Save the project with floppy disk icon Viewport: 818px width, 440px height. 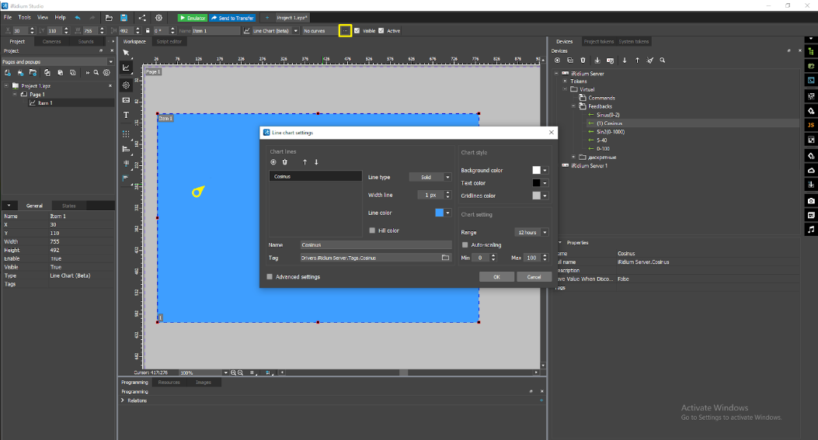pyautogui.click(x=124, y=17)
